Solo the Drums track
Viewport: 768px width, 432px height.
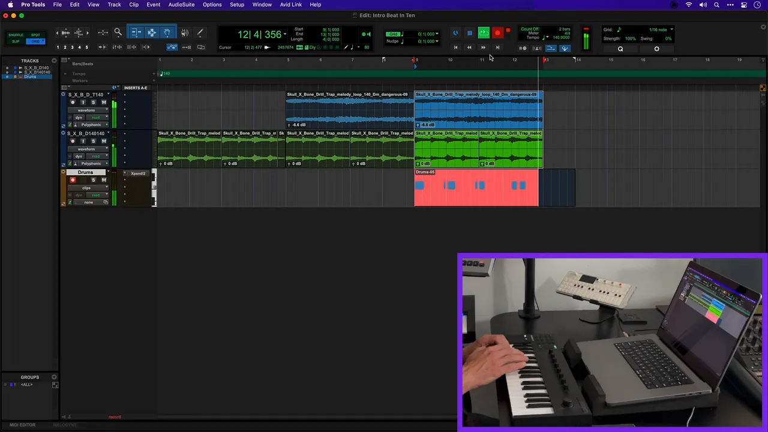(93, 180)
